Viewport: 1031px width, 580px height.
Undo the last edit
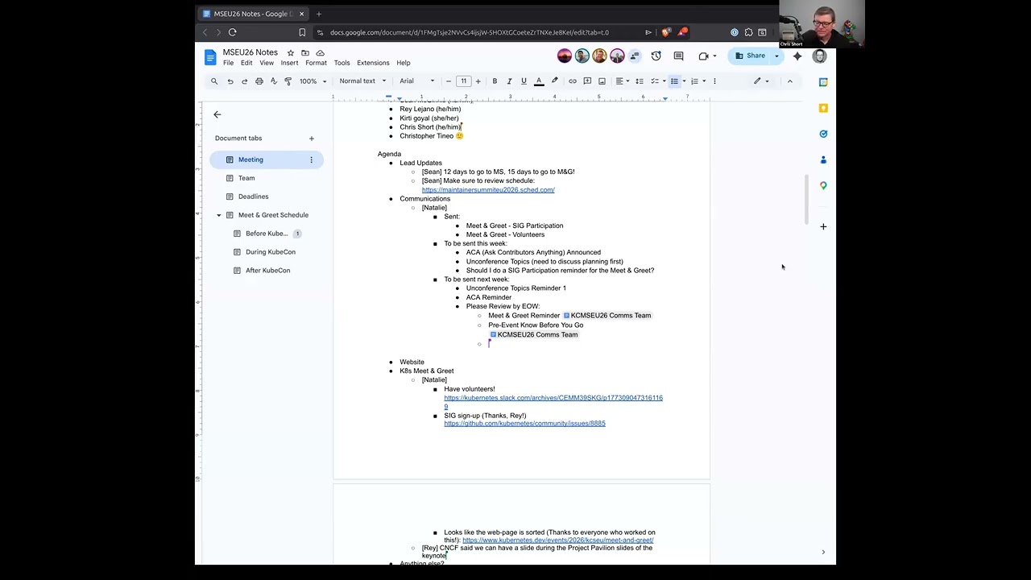click(230, 81)
